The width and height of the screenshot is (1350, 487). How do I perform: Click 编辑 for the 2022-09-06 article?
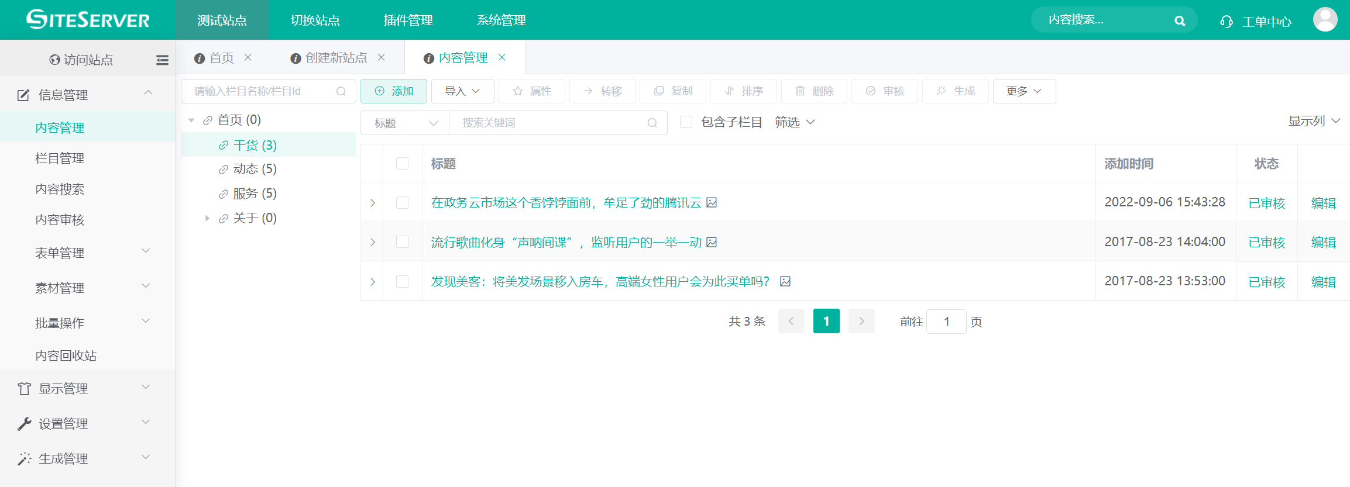click(1324, 203)
